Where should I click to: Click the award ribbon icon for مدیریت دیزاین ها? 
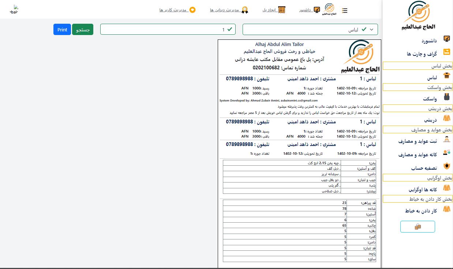tap(245, 10)
